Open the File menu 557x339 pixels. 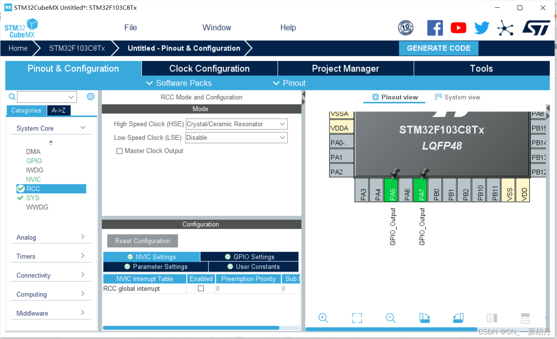tap(130, 28)
